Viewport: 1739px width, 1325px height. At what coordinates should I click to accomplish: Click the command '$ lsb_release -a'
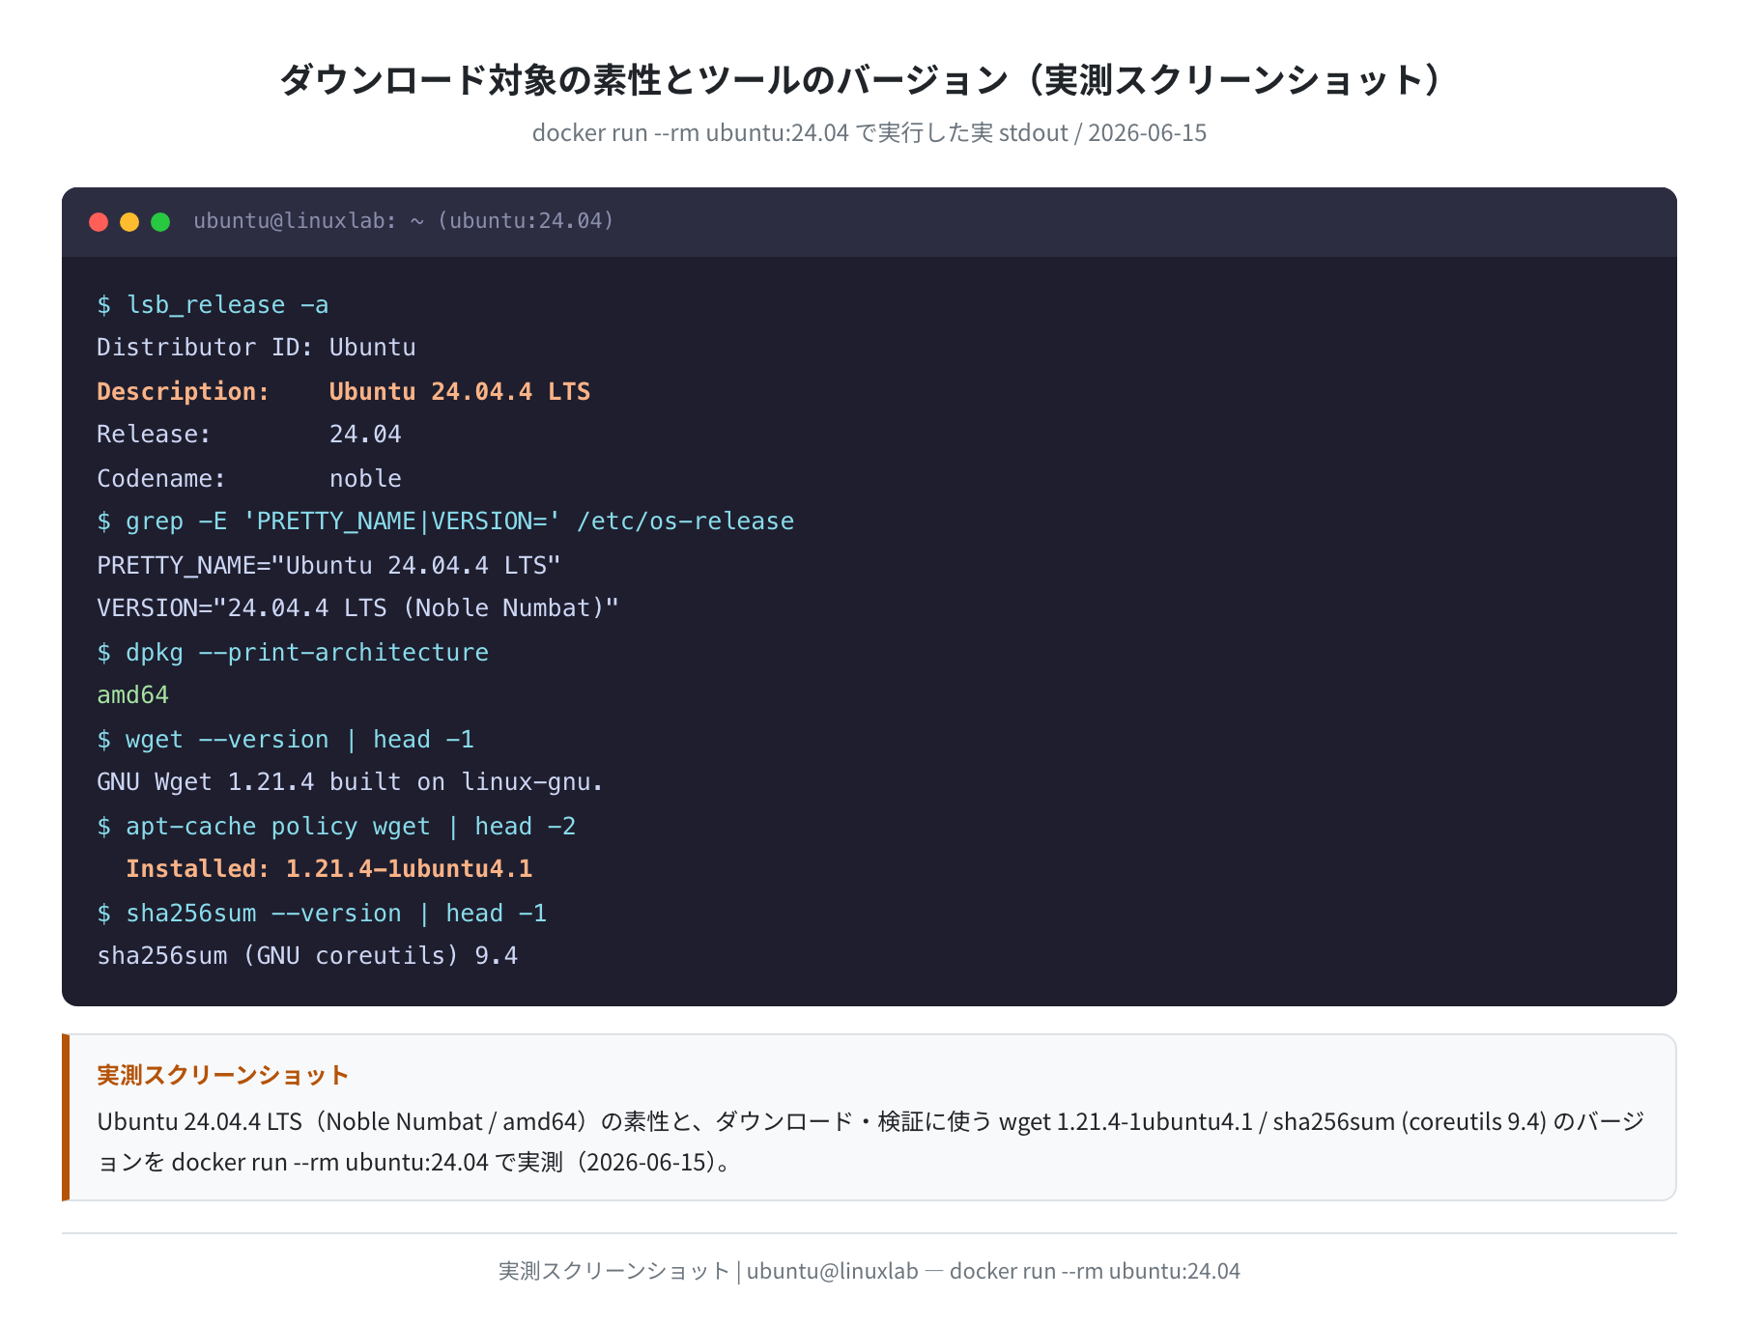pos(213,305)
